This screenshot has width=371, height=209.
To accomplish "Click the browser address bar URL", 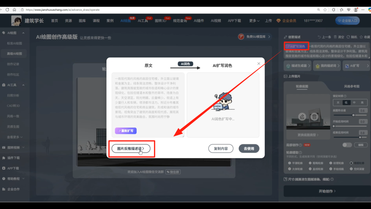I will [63, 10].
